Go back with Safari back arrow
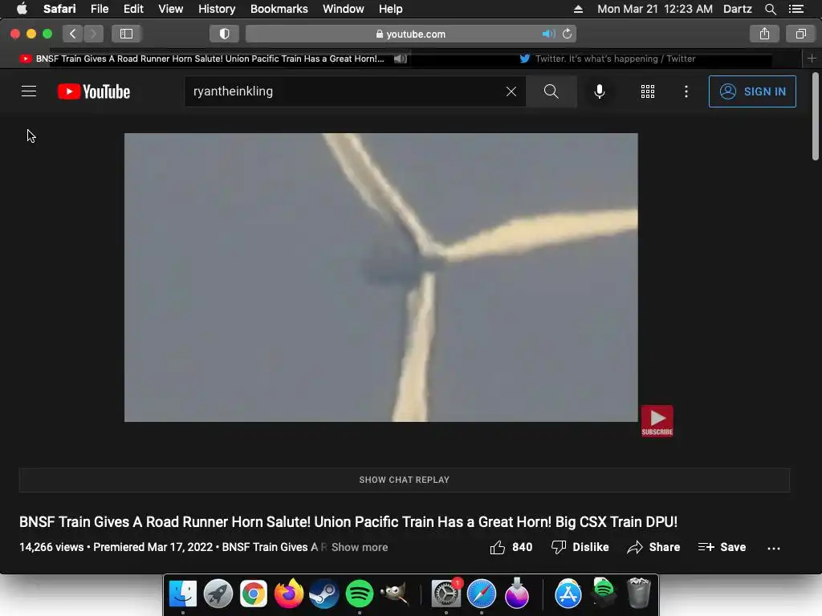Image resolution: width=822 pixels, height=616 pixels. tap(73, 34)
